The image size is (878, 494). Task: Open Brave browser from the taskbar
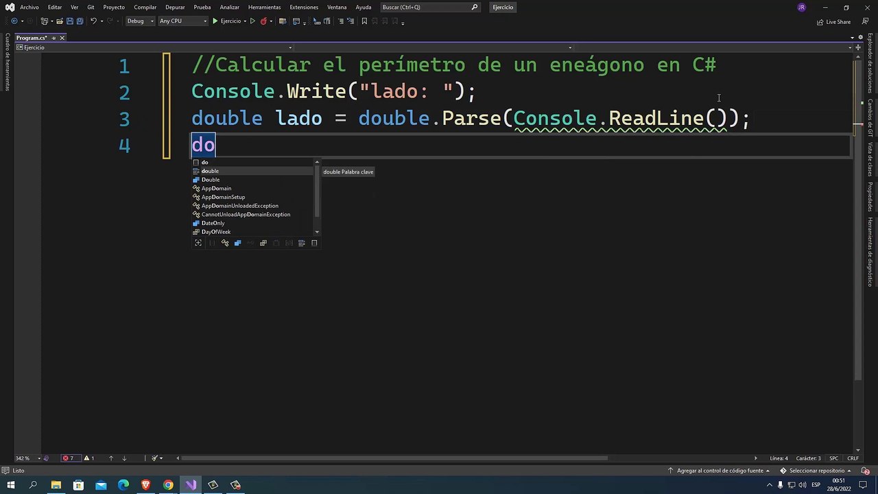tap(145, 485)
